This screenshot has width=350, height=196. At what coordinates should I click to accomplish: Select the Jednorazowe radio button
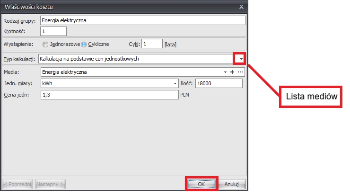[45, 44]
